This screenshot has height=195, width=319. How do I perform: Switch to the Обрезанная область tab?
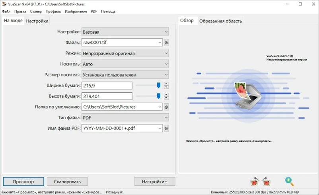coord(220,21)
